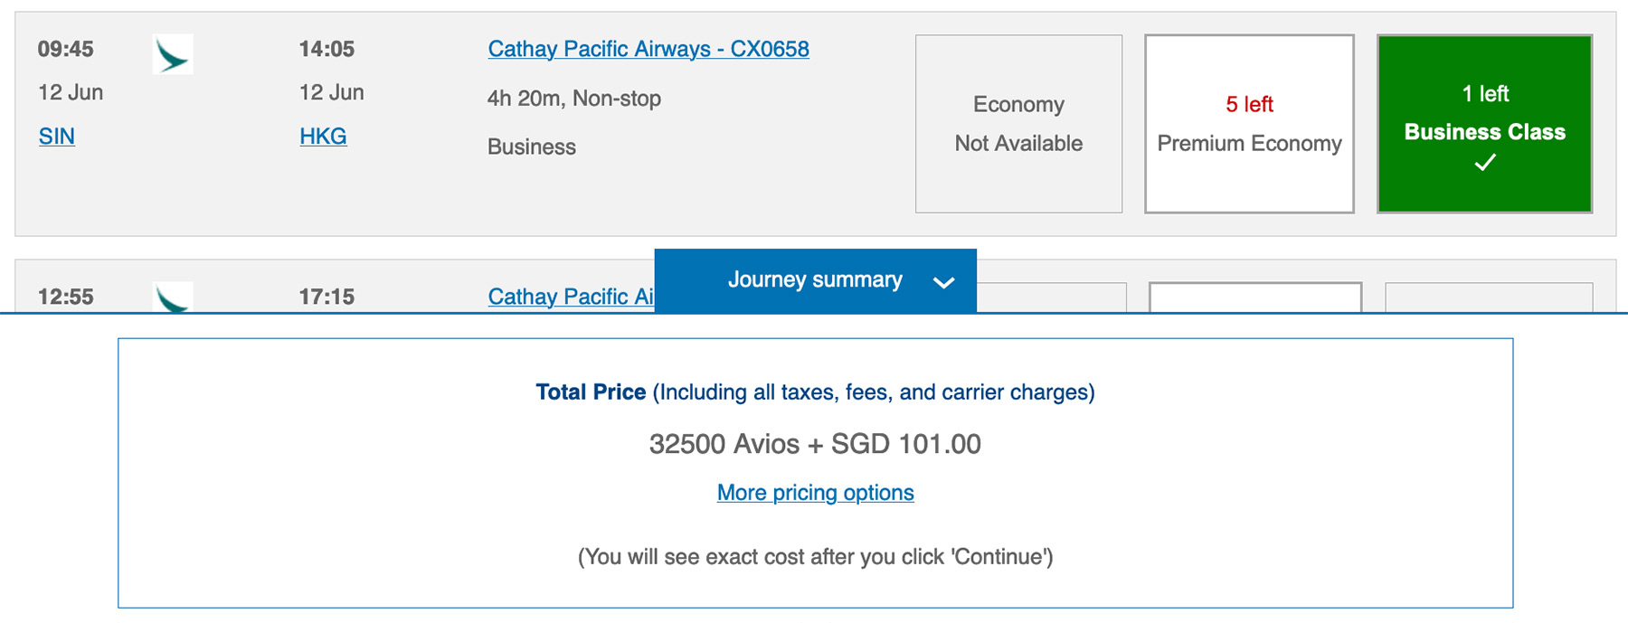1628x623 pixels.
Task: Click More pricing options link
Action: (815, 493)
